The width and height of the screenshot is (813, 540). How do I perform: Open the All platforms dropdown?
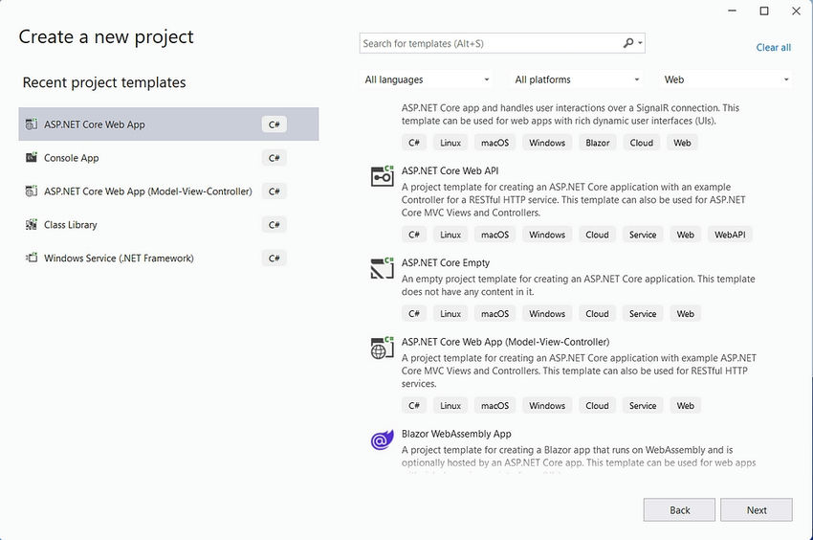point(576,79)
